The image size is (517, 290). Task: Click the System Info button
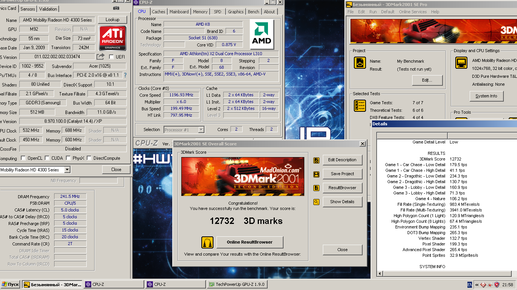pos(486,96)
